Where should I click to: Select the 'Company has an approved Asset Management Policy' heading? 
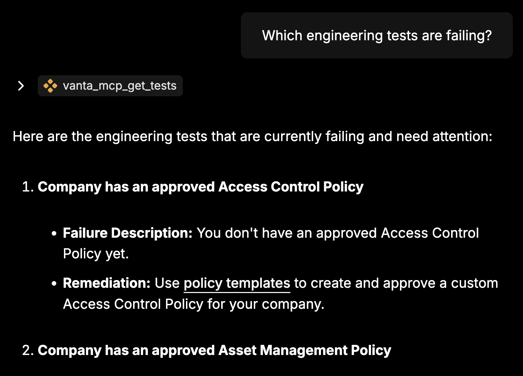pos(214,350)
